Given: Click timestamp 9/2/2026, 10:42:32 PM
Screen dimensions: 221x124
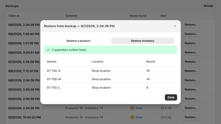Looking at the screenshot, I should point(24,117).
